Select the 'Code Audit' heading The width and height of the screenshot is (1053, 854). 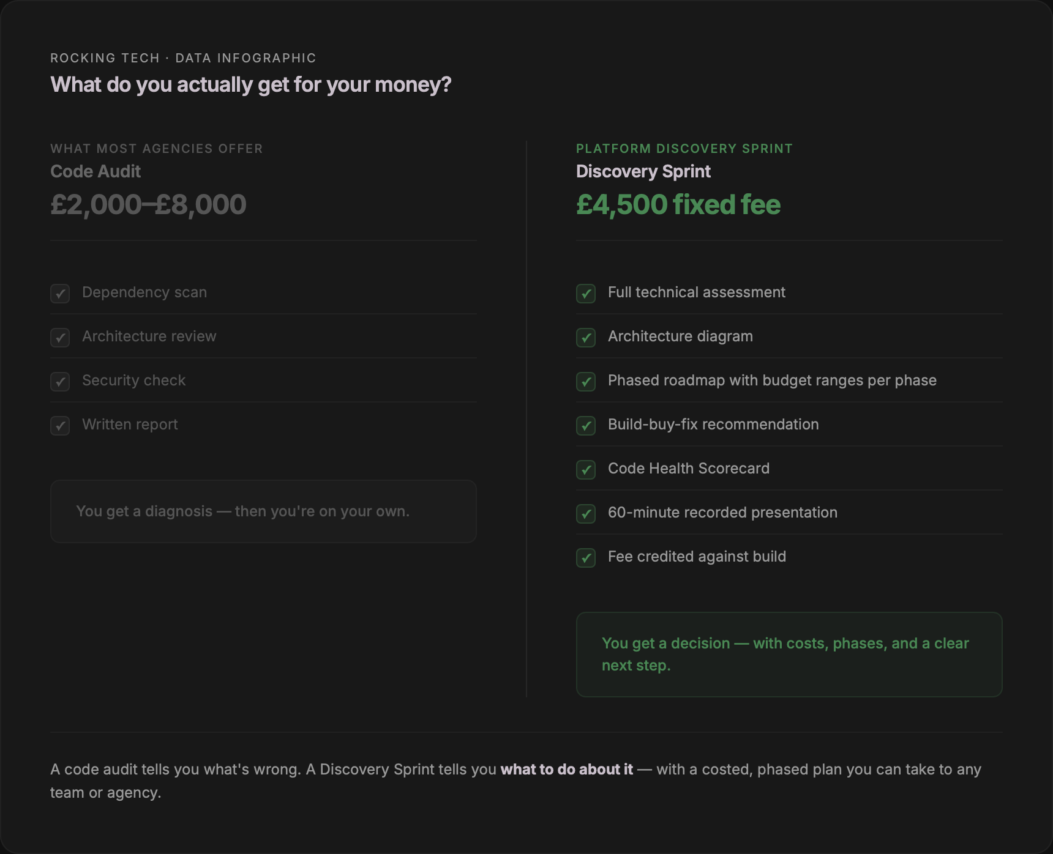click(x=96, y=172)
